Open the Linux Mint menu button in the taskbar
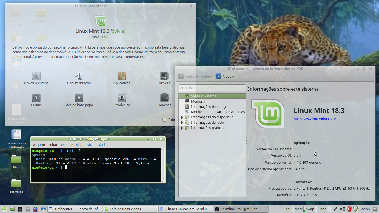379x213 pixels. pos(4,209)
